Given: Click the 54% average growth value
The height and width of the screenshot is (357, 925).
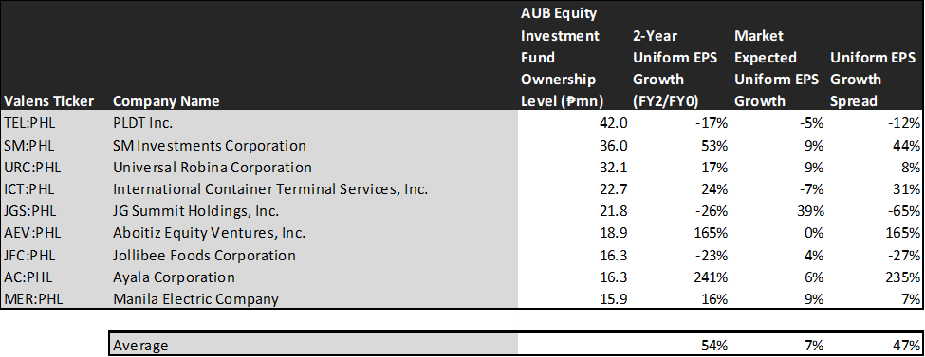Looking at the screenshot, I should coord(716,346).
